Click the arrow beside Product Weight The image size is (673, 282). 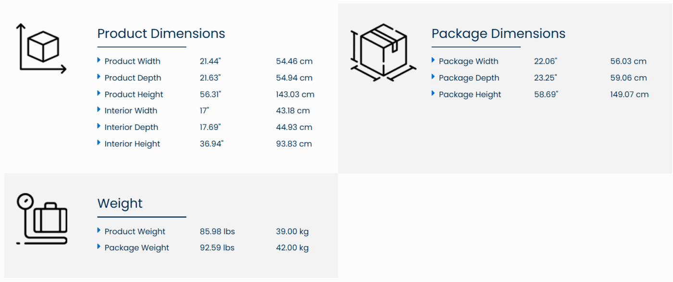[99, 231]
